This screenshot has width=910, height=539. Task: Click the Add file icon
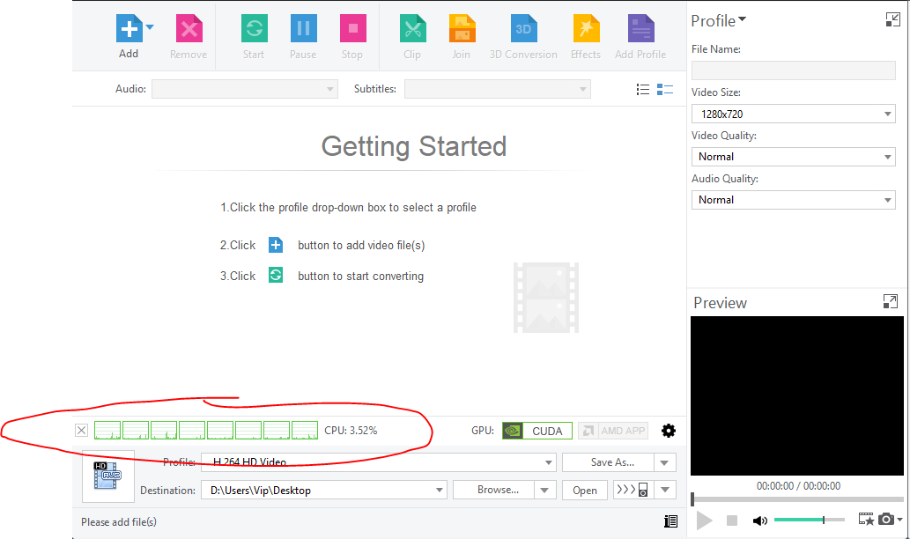tap(129, 28)
